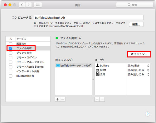The height and width of the screenshot is (123, 156).
Task: Enable 画面共有 checkbox
Action: [x=11, y=44]
